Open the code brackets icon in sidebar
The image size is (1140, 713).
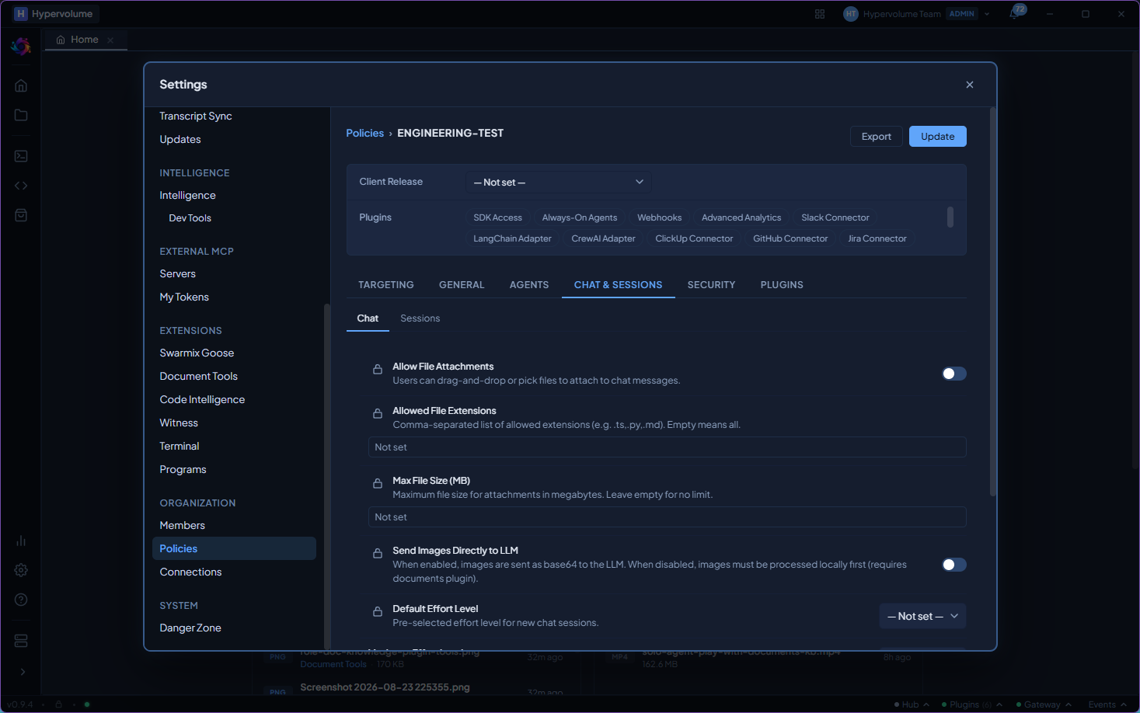pos(21,186)
